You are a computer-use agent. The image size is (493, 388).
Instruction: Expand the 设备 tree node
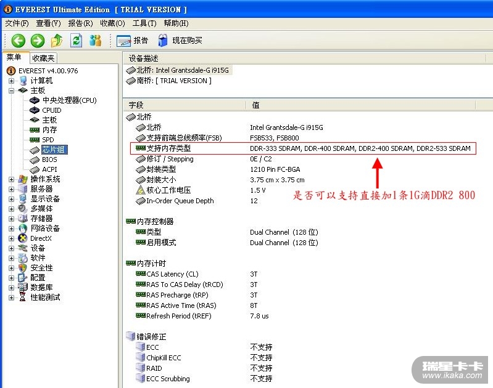tap(11, 248)
